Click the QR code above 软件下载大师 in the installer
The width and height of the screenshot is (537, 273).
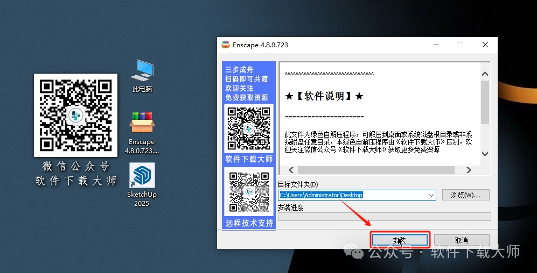(249, 128)
